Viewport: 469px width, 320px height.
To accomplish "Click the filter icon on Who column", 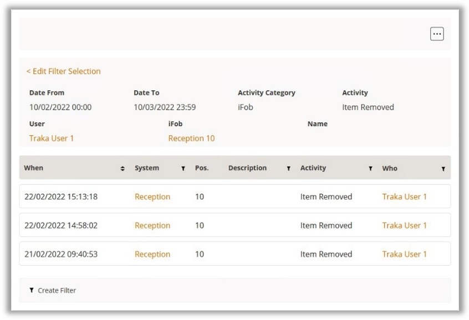I will click(x=443, y=168).
